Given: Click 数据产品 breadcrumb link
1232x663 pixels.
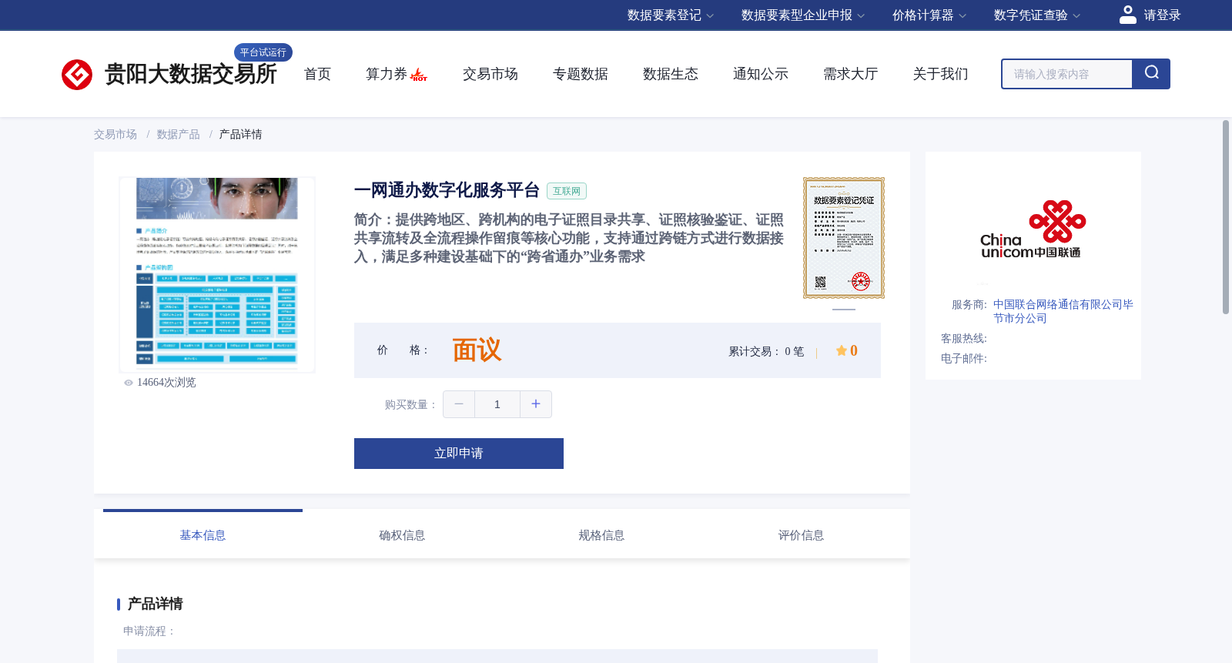Looking at the screenshot, I should point(179,135).
